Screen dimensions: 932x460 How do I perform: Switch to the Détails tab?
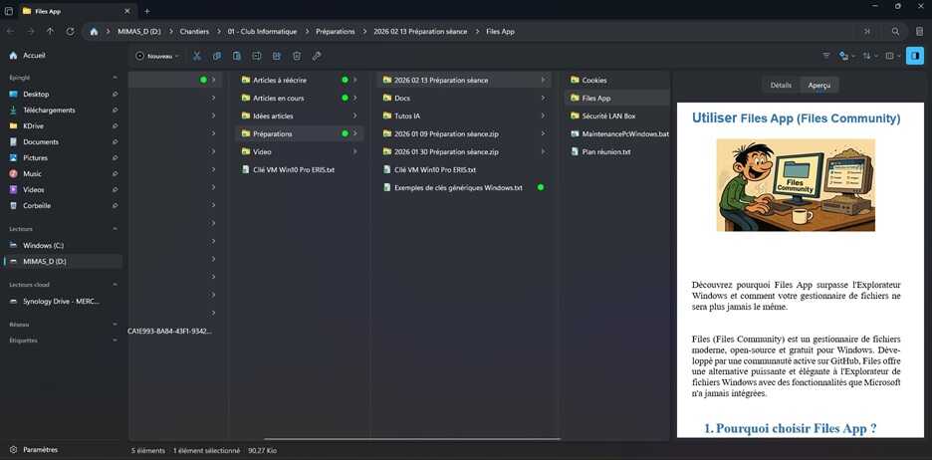click(781, 85)
